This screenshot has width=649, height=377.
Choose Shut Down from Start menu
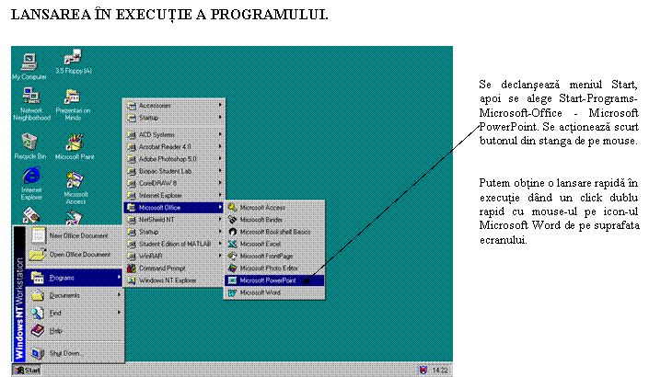64,353
